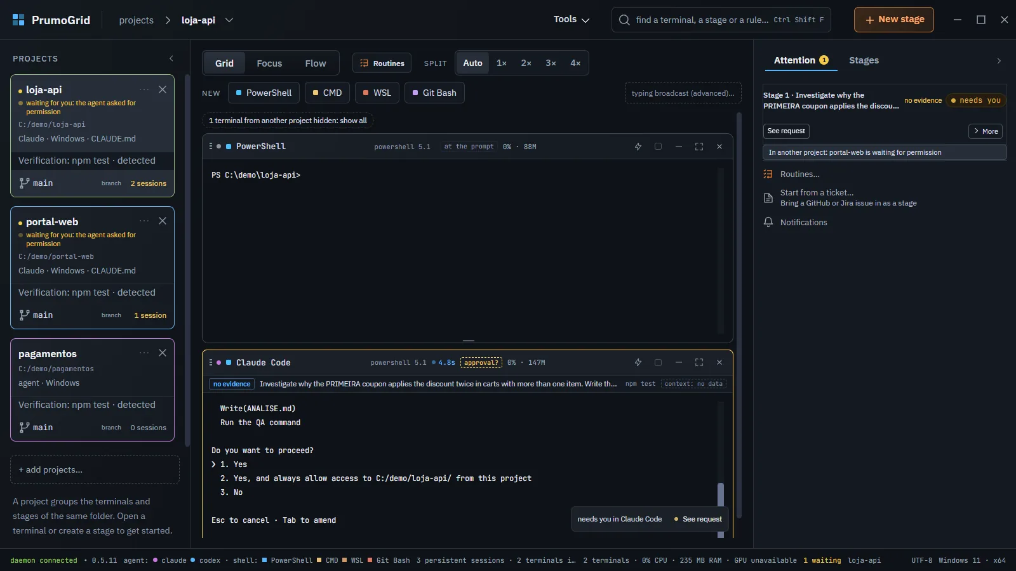This screenshot has height=571, width=1016.
Task: Open the loja-api project switcher dropdown
Action: click(x=229, y=20)
